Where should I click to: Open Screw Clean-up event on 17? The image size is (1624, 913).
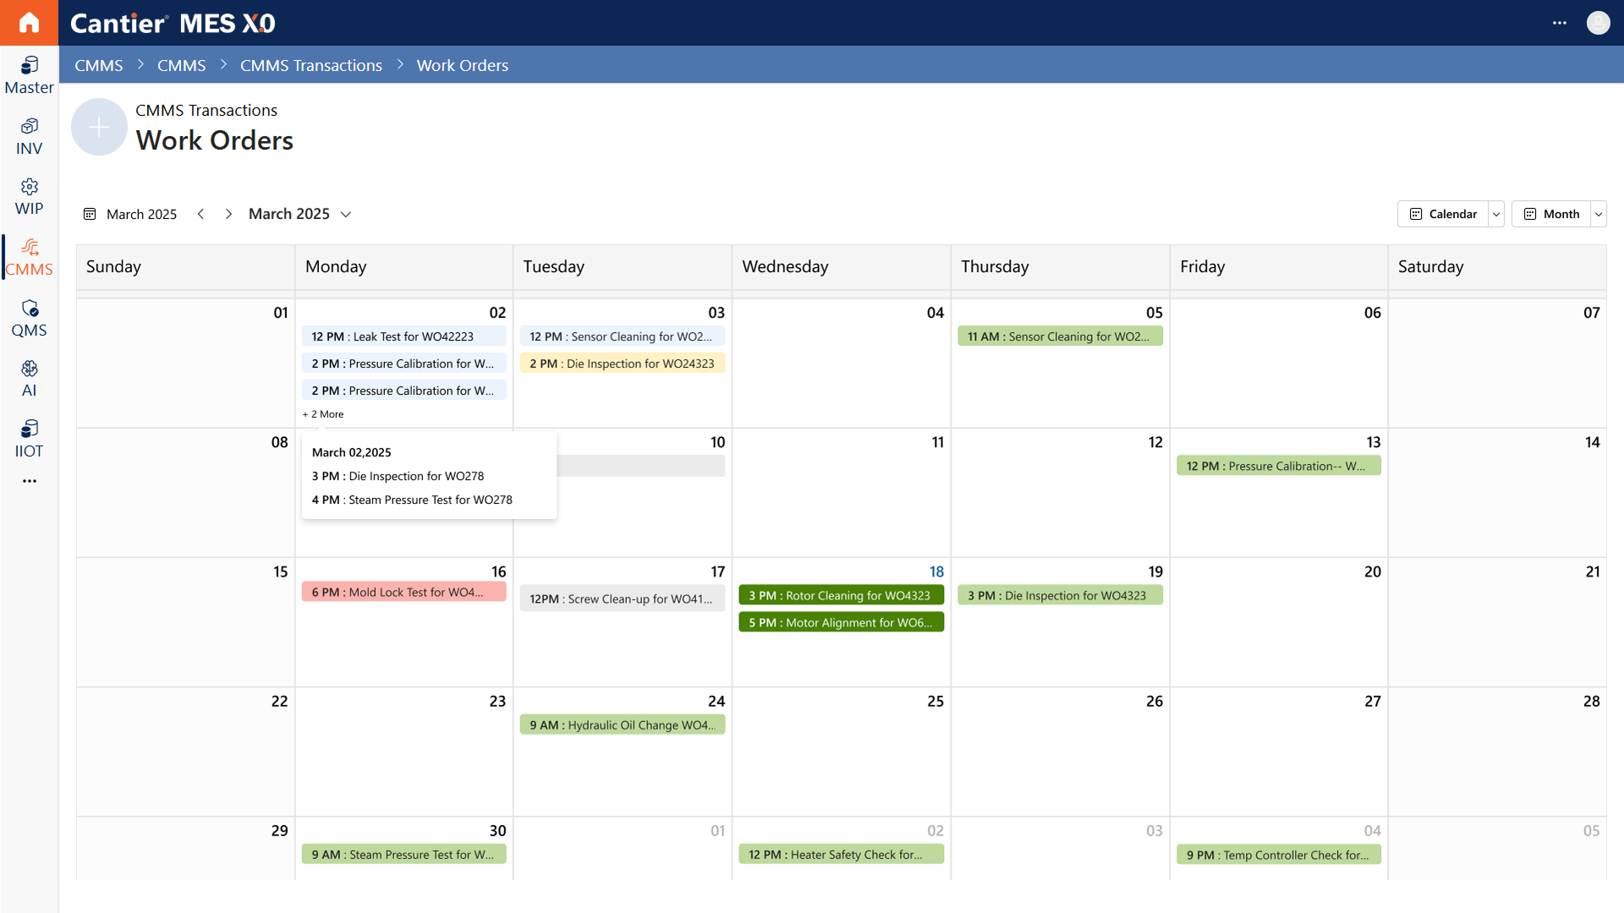tap(622, 599)
